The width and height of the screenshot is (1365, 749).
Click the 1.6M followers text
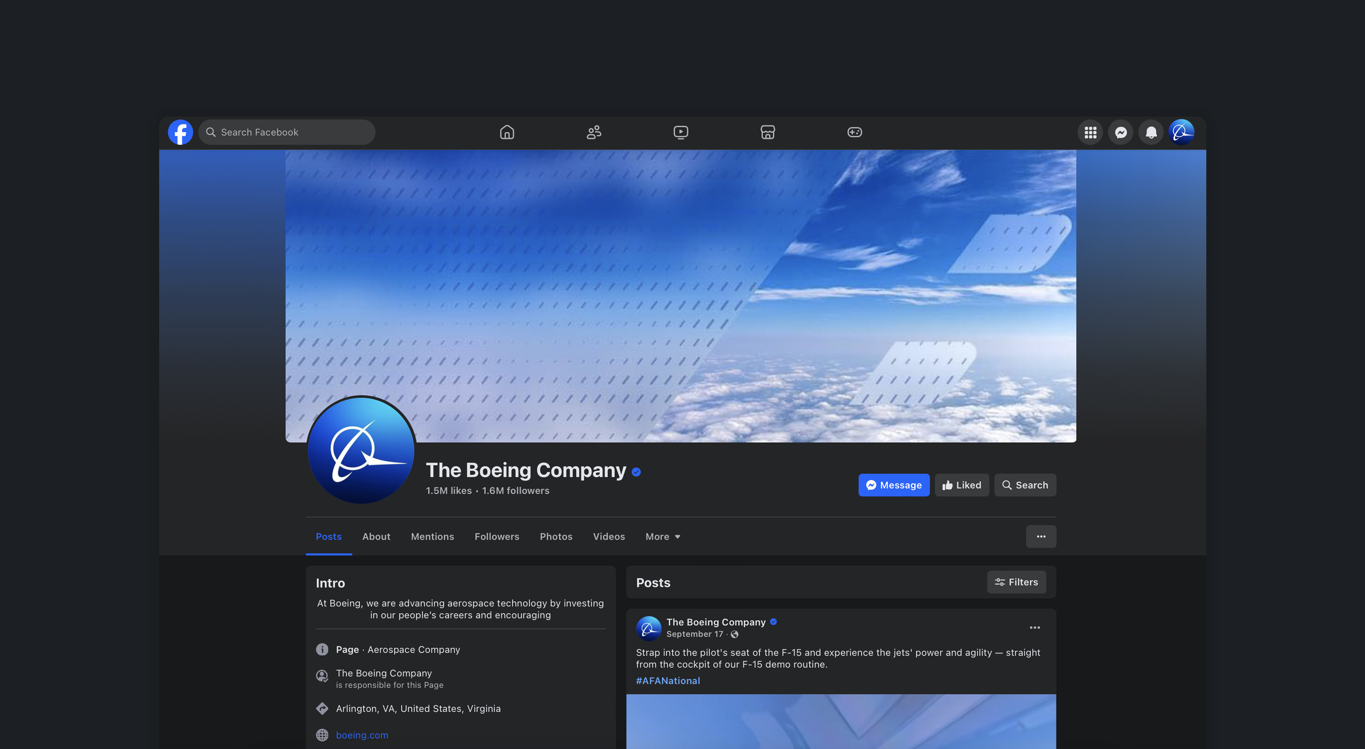point(515,491)
